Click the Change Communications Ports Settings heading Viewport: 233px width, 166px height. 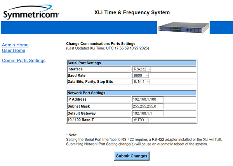101,44
